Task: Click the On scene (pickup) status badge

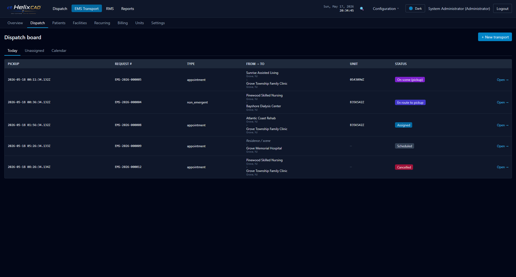Action: 410,80
